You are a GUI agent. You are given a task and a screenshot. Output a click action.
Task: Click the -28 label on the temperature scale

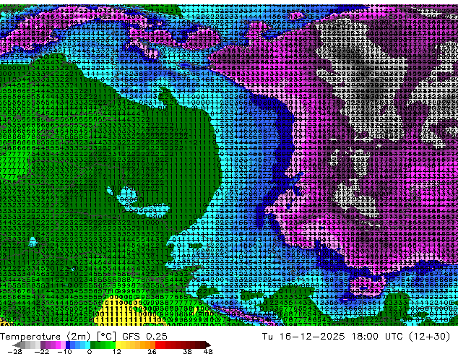point(14,351)
